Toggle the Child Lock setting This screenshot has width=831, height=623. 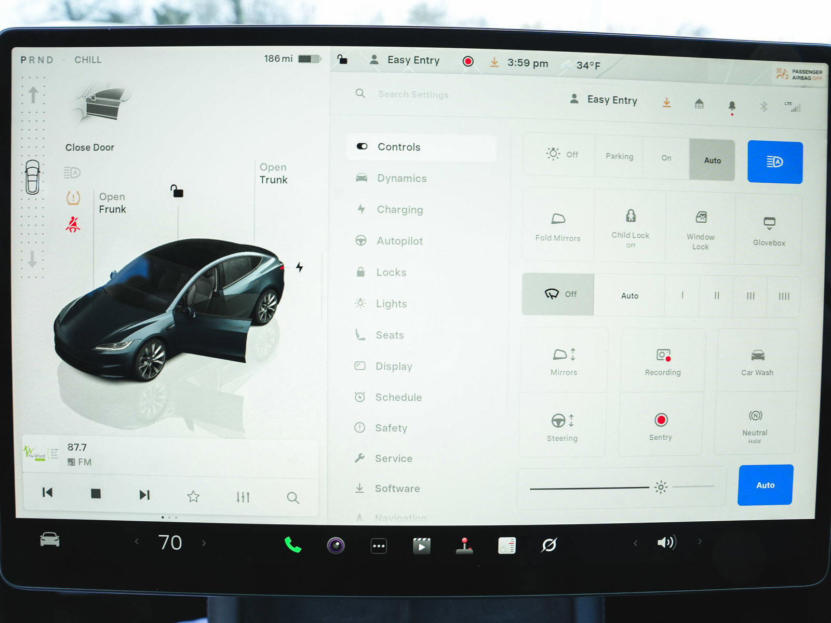(629, 224)
